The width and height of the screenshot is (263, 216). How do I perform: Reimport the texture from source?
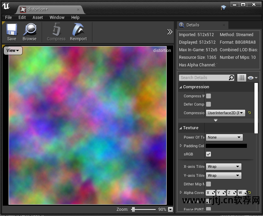[78, 32]
